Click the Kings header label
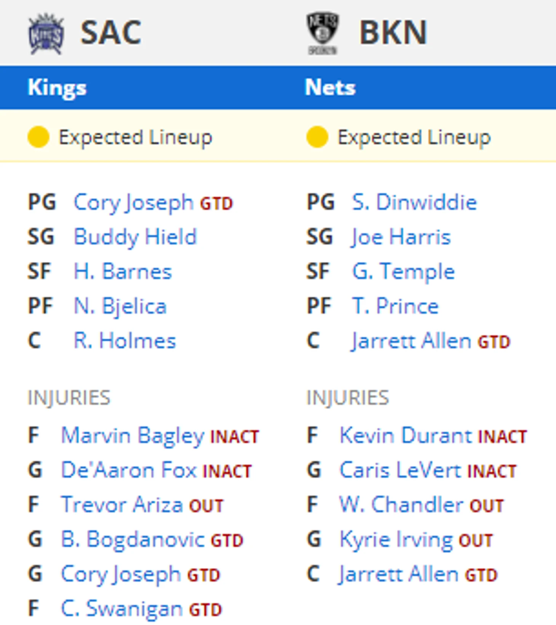This screenshot has height=625, width=556. pyautogui.click(x=57, y=88)
